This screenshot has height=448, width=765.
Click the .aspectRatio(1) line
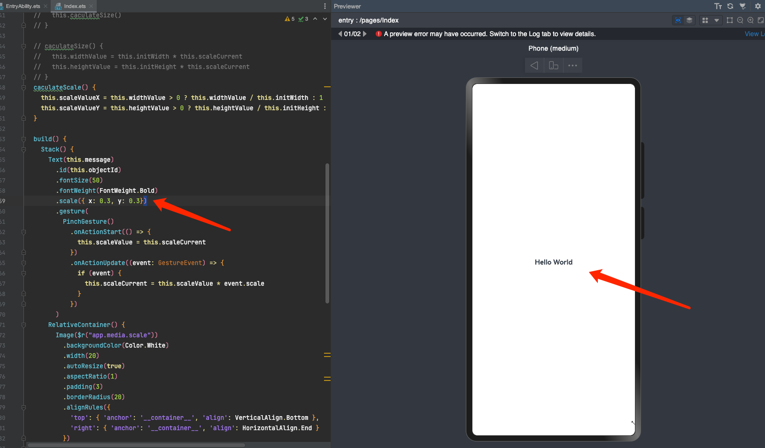click(90, 376)
